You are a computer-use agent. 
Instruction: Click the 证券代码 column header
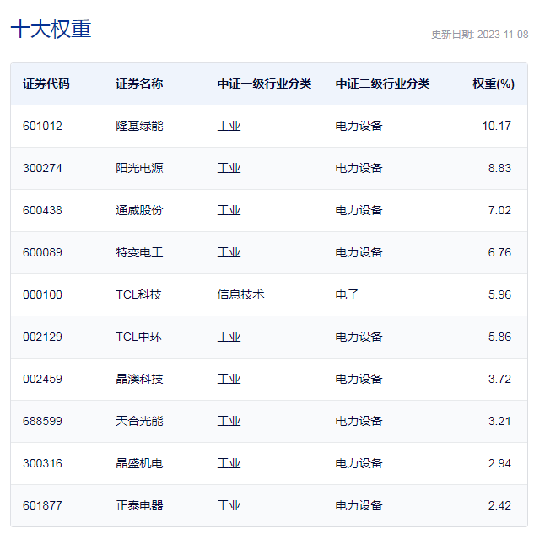coord(46,84)
